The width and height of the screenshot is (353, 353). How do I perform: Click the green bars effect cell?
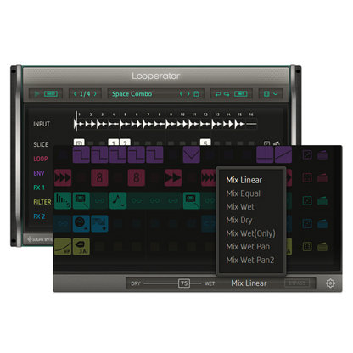coord(63,200)
